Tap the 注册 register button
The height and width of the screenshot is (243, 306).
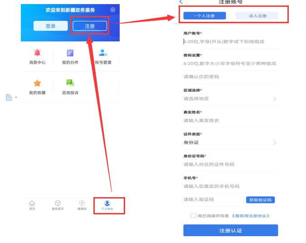click(x=90, y=26)
